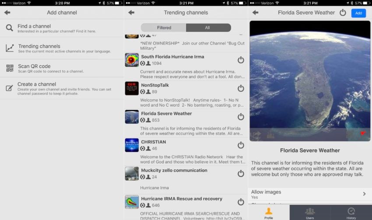
Task: Tap the 1094 user count
Action: coord(157,63)
